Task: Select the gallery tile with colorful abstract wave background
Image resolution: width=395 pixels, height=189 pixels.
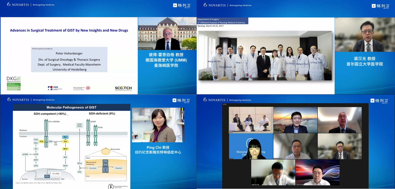Action: [x=317, y=172]
